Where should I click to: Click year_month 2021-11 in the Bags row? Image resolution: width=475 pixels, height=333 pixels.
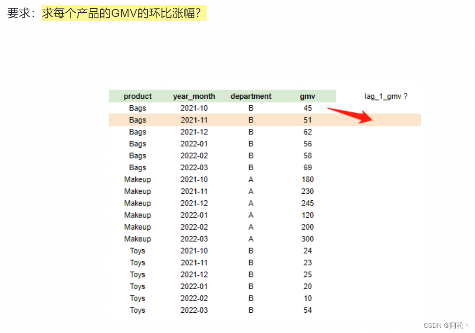194,120
